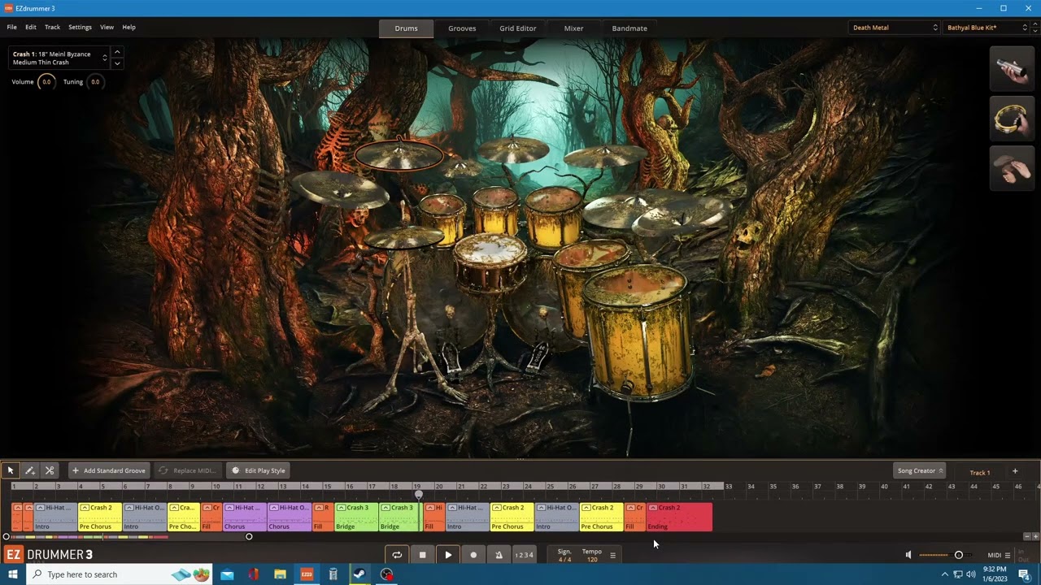Open the File menu

coord(12,28)
